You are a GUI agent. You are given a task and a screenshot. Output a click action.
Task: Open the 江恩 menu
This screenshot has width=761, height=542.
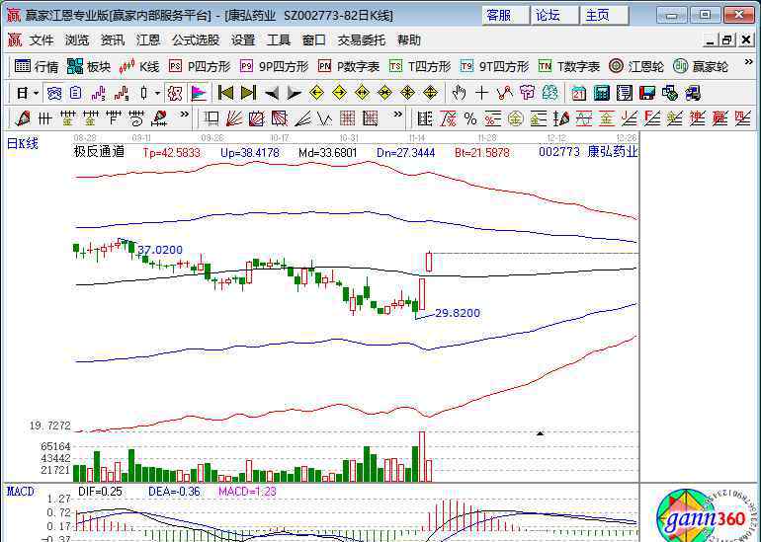pos(147,40)
